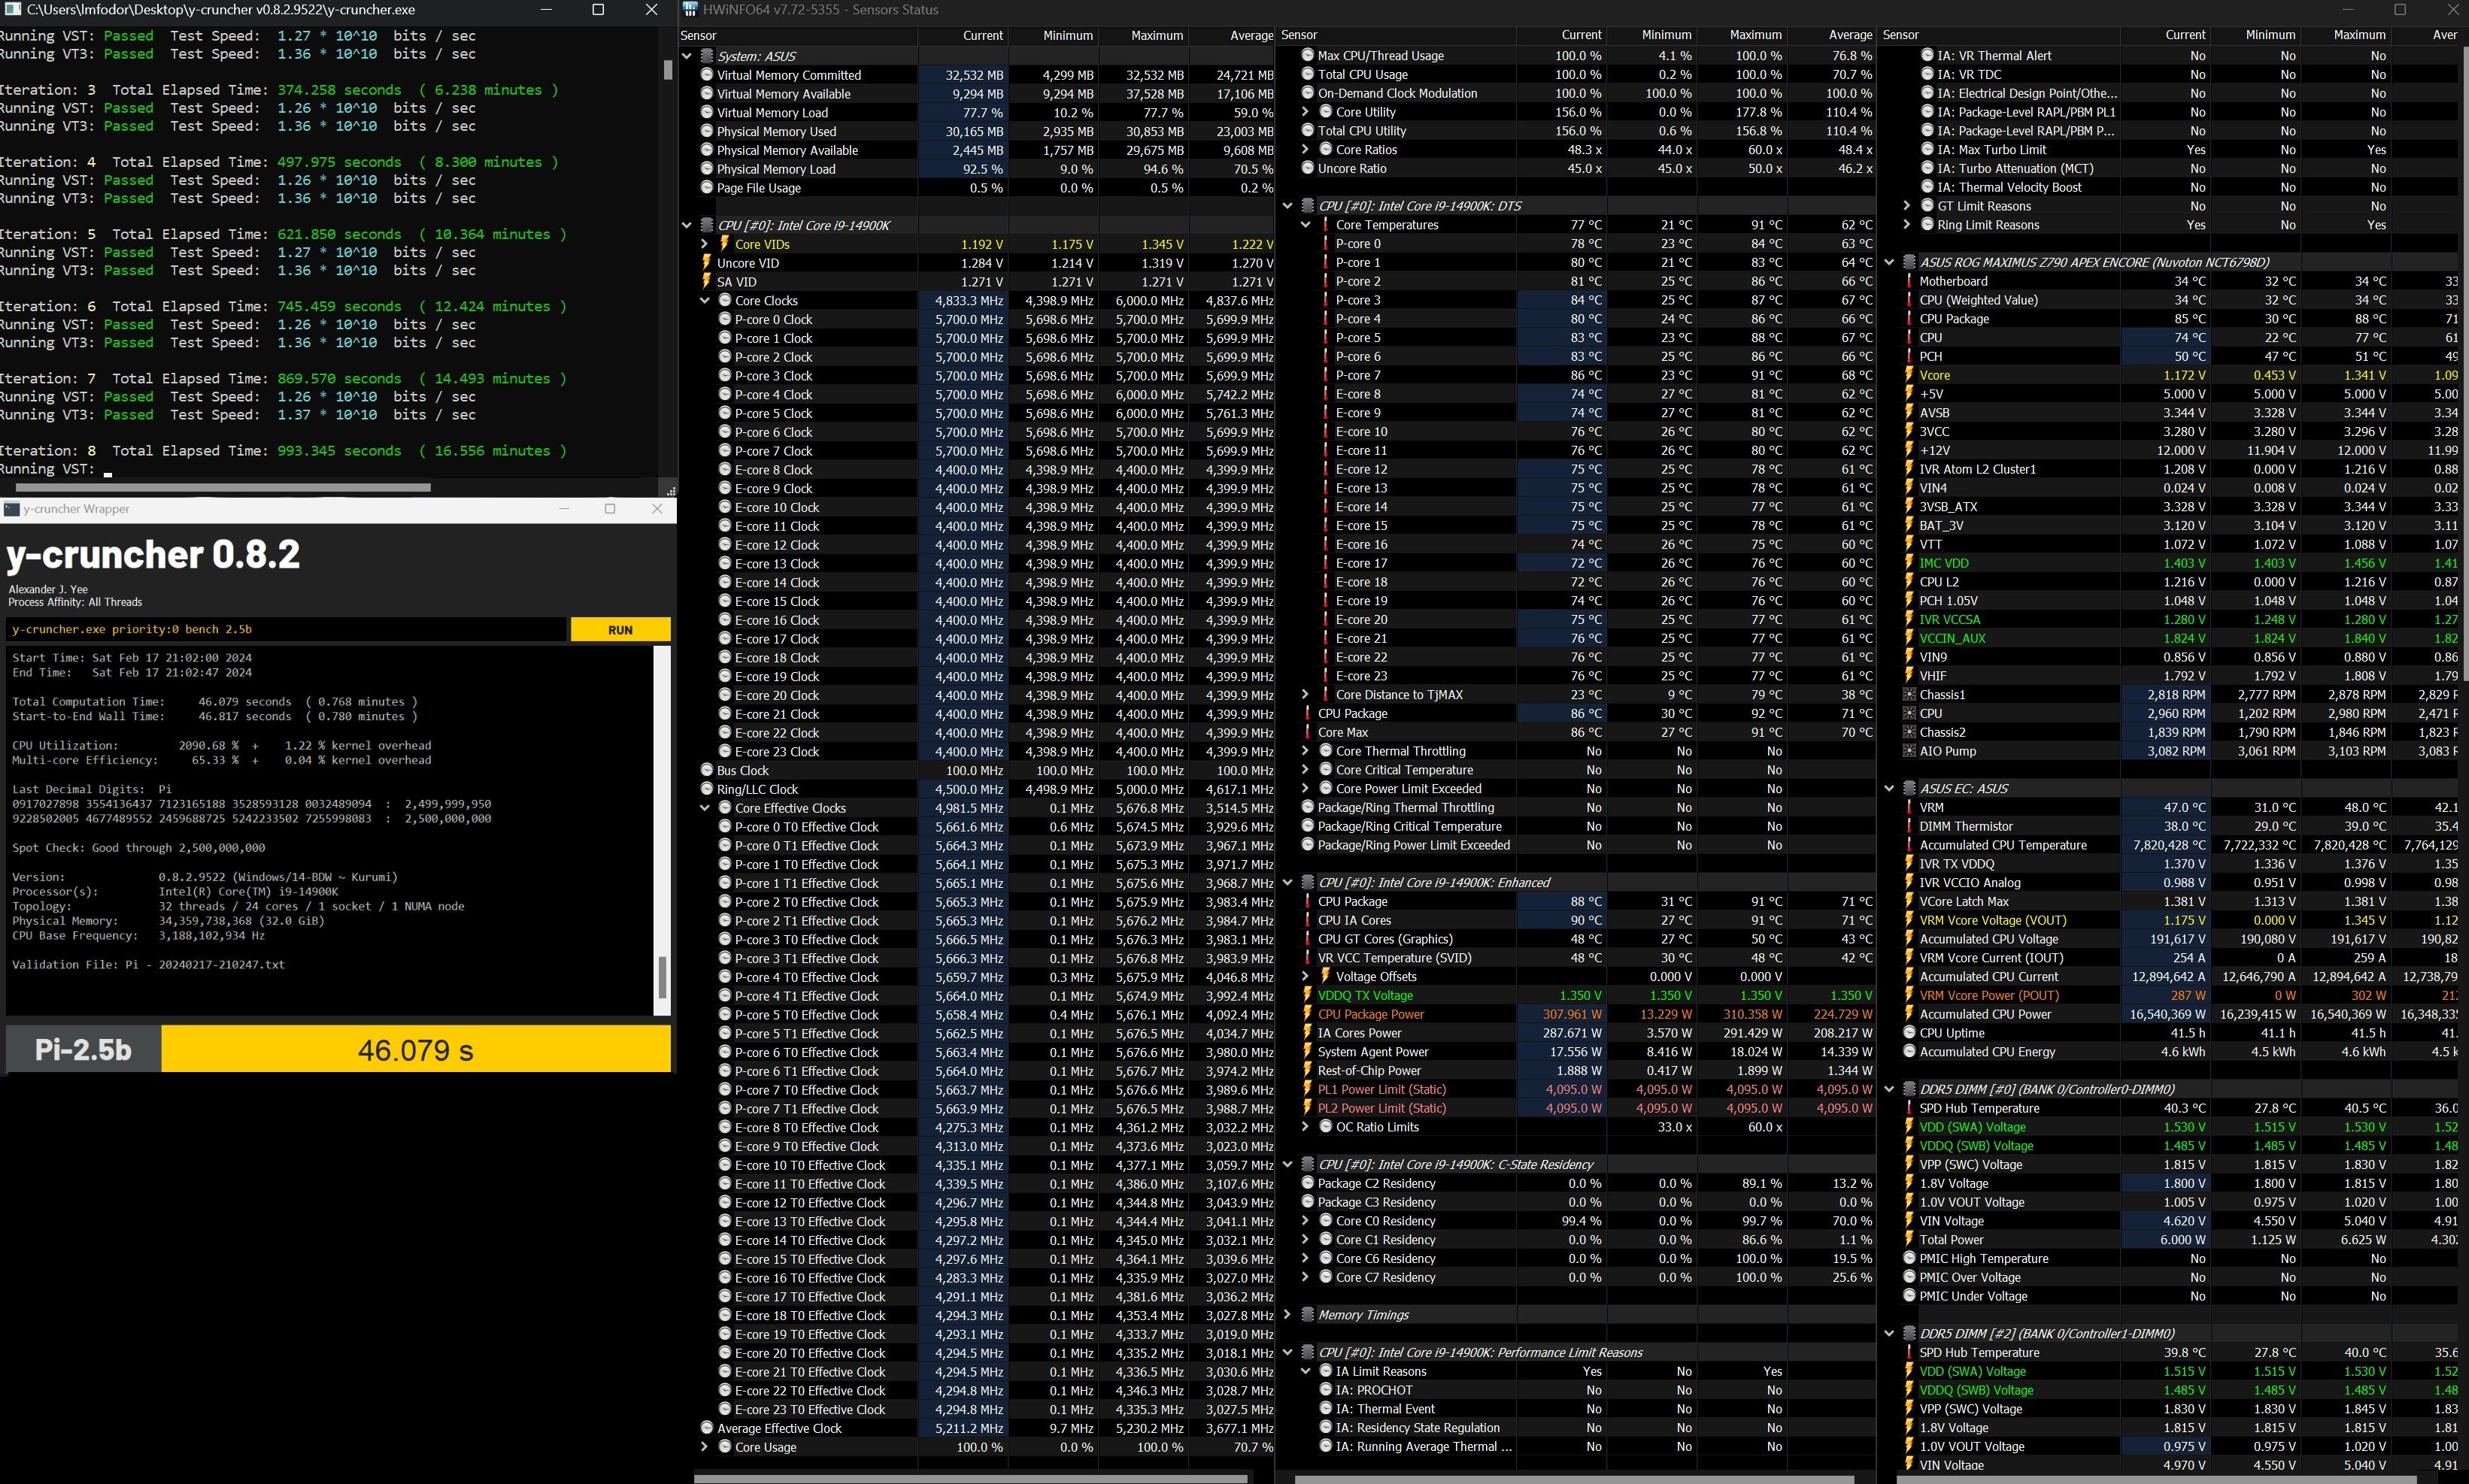Collapse the Core Clocks tree
The height and width of the screenshot is (1484, 2469).
[705, 300]
